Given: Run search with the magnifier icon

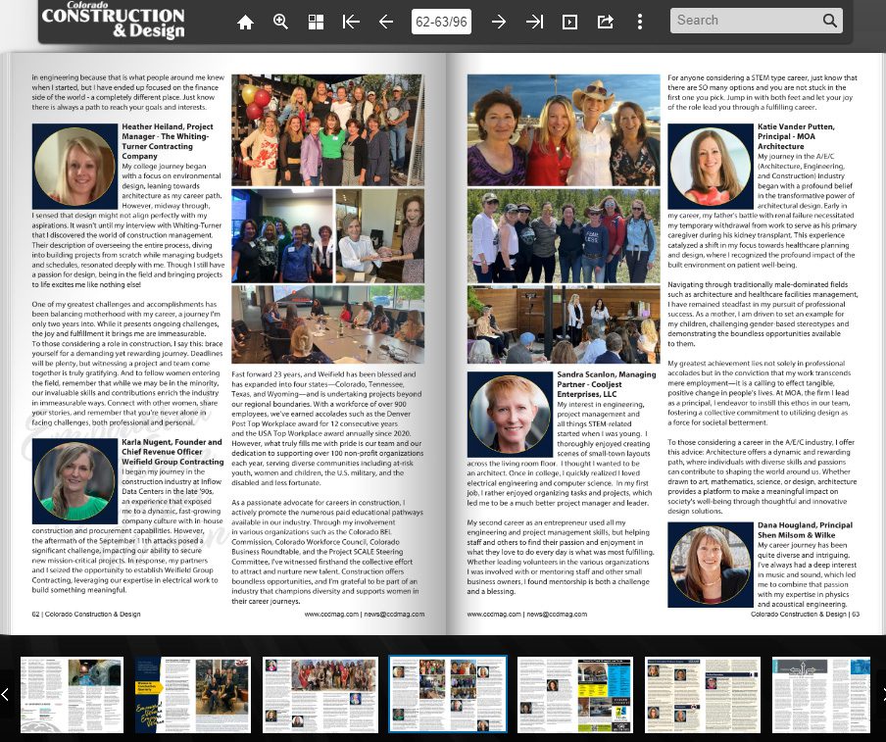Looking at the screenshot, I should tap(829, 21).
